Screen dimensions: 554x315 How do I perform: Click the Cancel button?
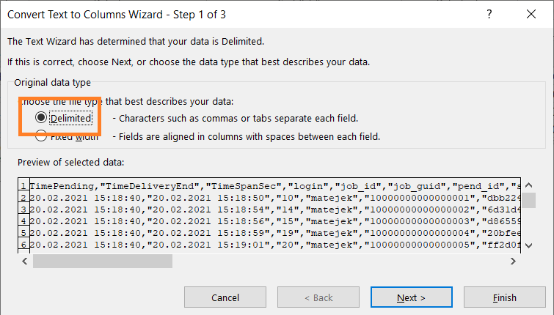(x=225, y=297)
